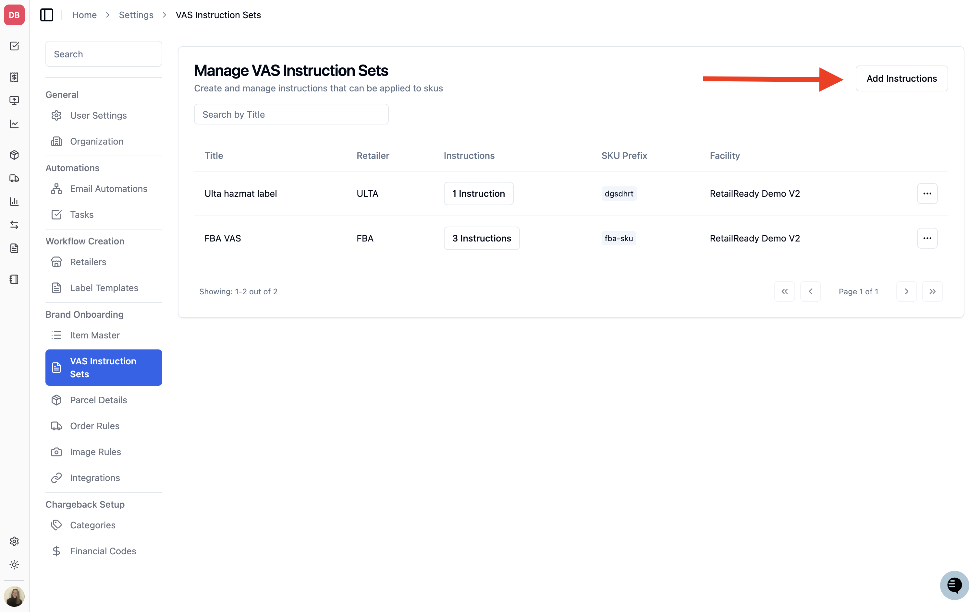Open Label Templates in sidebar
This screenshot has width=980, height=612.
tap(104, 288)
